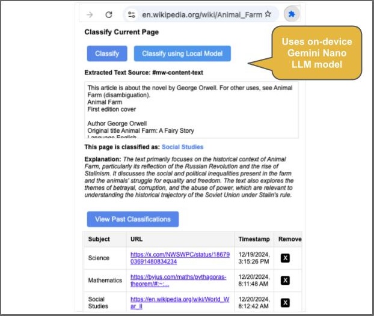The image size is (374, 316).
Task: Click the Explanation paragraph text
Action: (189, 177)
